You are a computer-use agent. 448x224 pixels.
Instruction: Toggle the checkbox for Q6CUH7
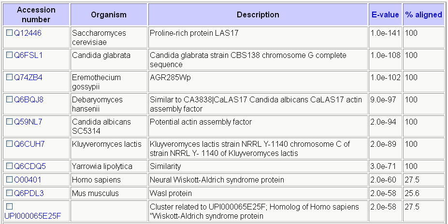coord(10,144)
